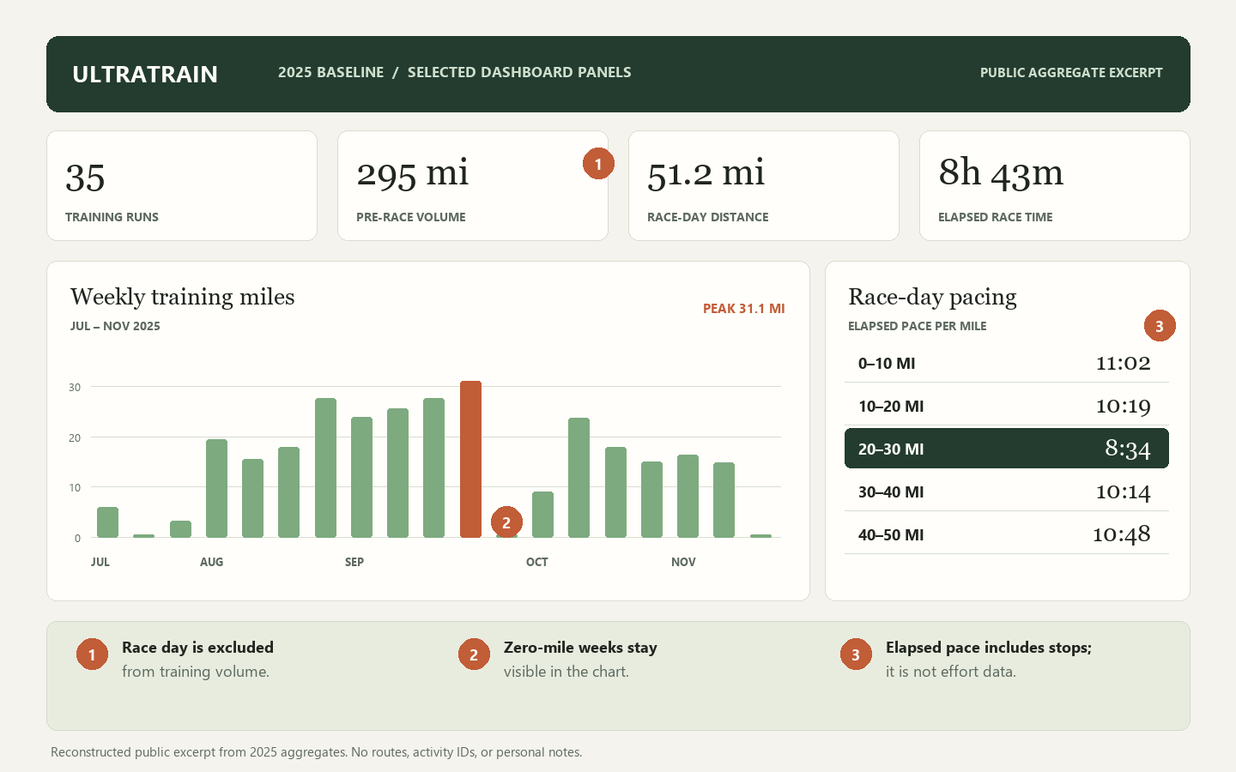
Task: Select the NOV month axis label
Action: [x=683, y=562]
